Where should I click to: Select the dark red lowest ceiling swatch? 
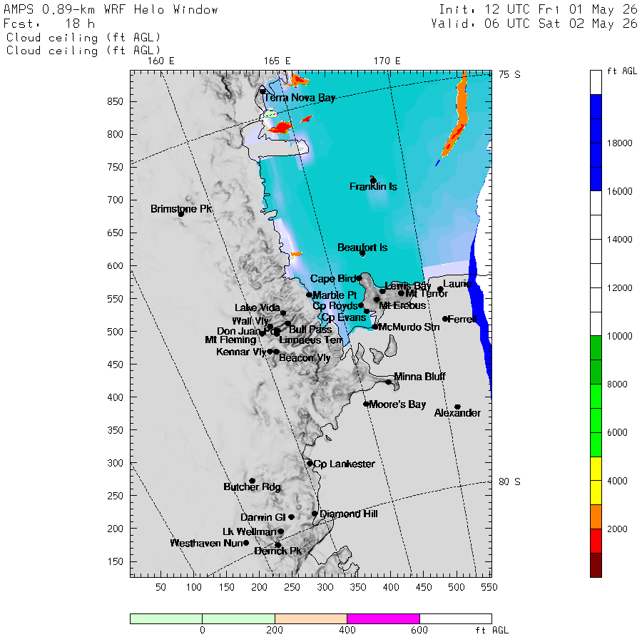(x=596, y=565)
